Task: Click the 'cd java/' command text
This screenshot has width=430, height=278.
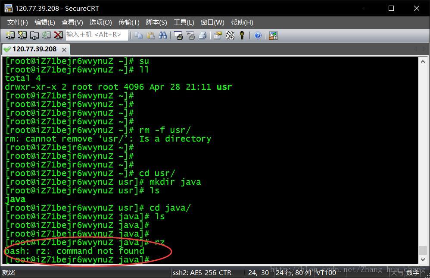Action: [x=170, y=208]
